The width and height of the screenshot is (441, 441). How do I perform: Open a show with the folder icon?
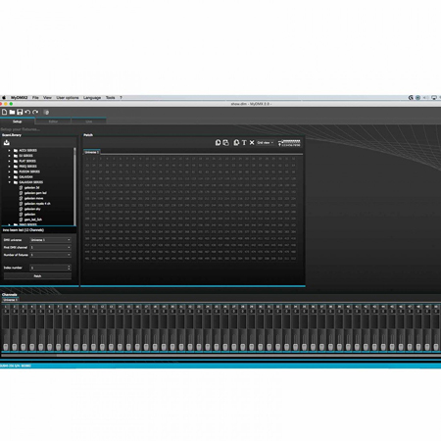tap(12, 112)
